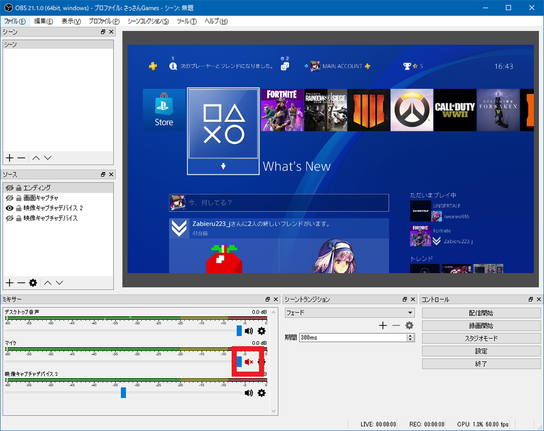Open transition properties gear icon

410,325
